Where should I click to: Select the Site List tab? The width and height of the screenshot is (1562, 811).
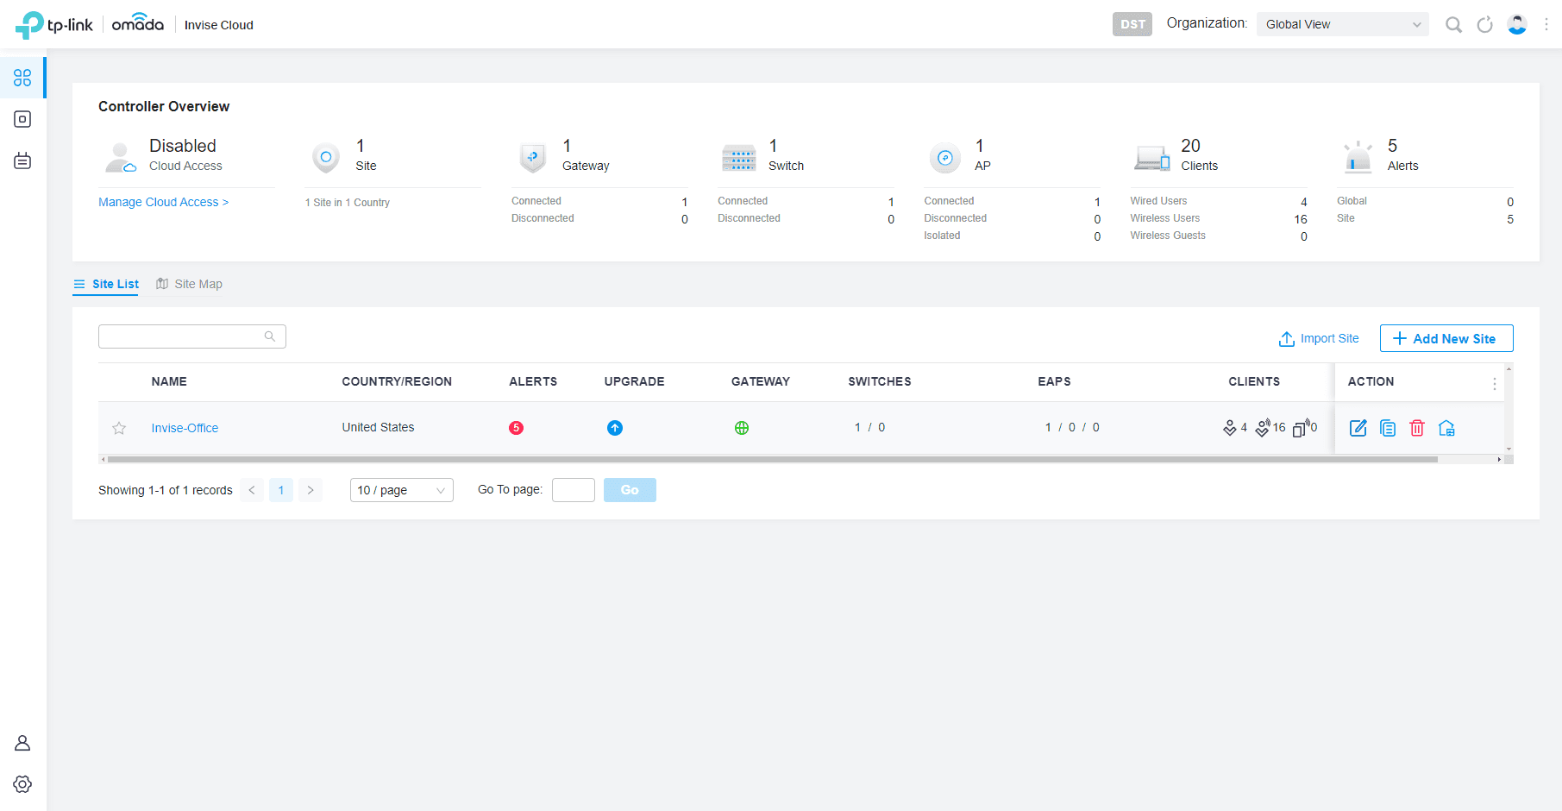point(106,284)
